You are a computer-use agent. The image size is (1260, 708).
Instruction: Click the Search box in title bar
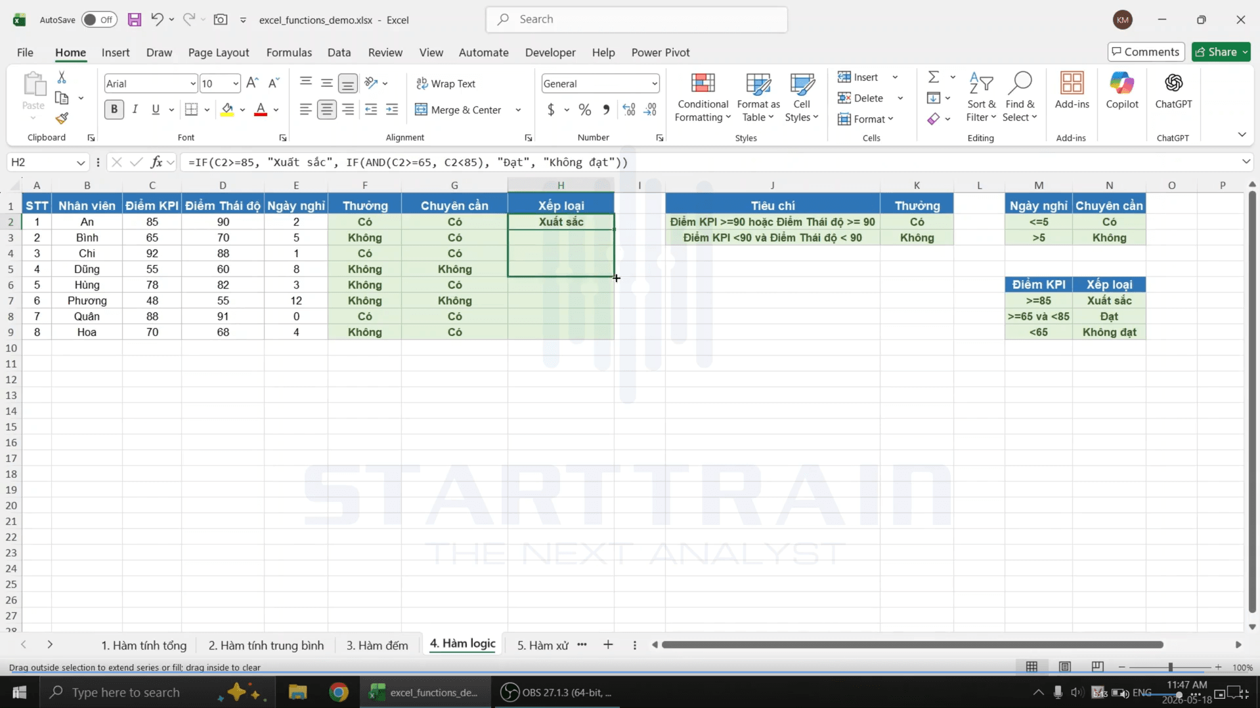pyautogui.click(x=636, y=20)
